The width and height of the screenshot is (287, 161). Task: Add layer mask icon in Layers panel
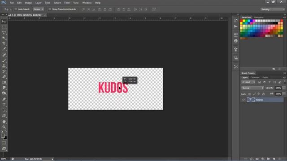coord(257,159)
